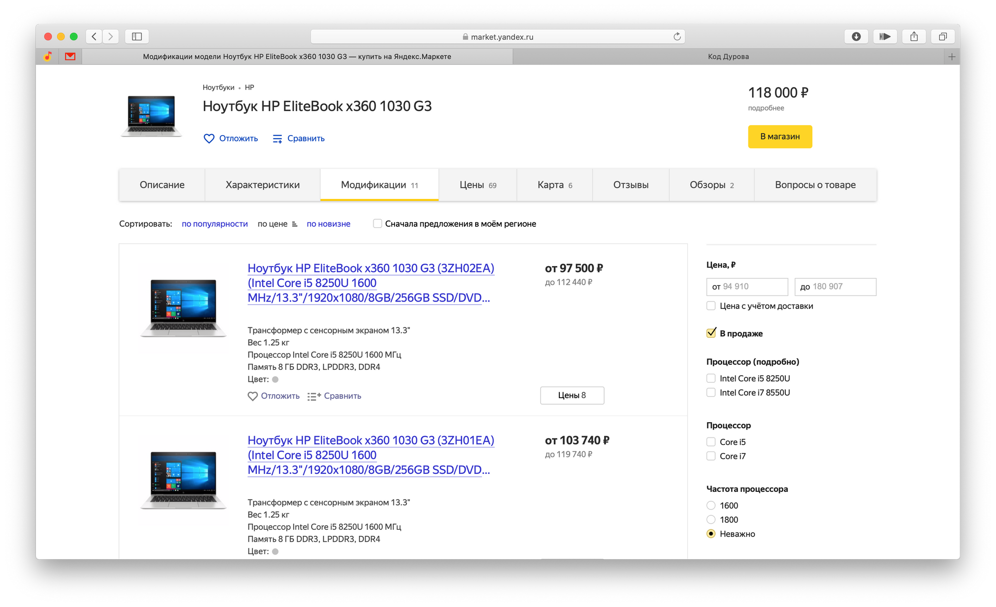
Task: Show the tab overview icon
Action: tap(943, 36)
